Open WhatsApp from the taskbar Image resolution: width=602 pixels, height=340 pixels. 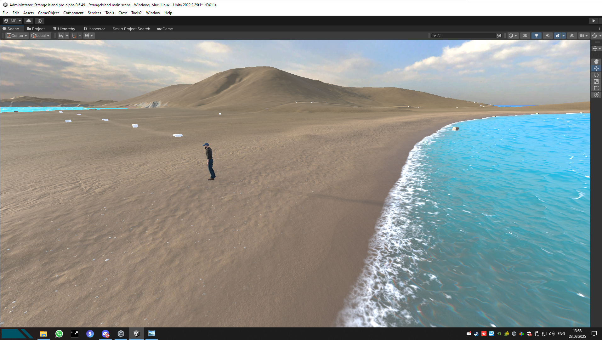(59, 334)
